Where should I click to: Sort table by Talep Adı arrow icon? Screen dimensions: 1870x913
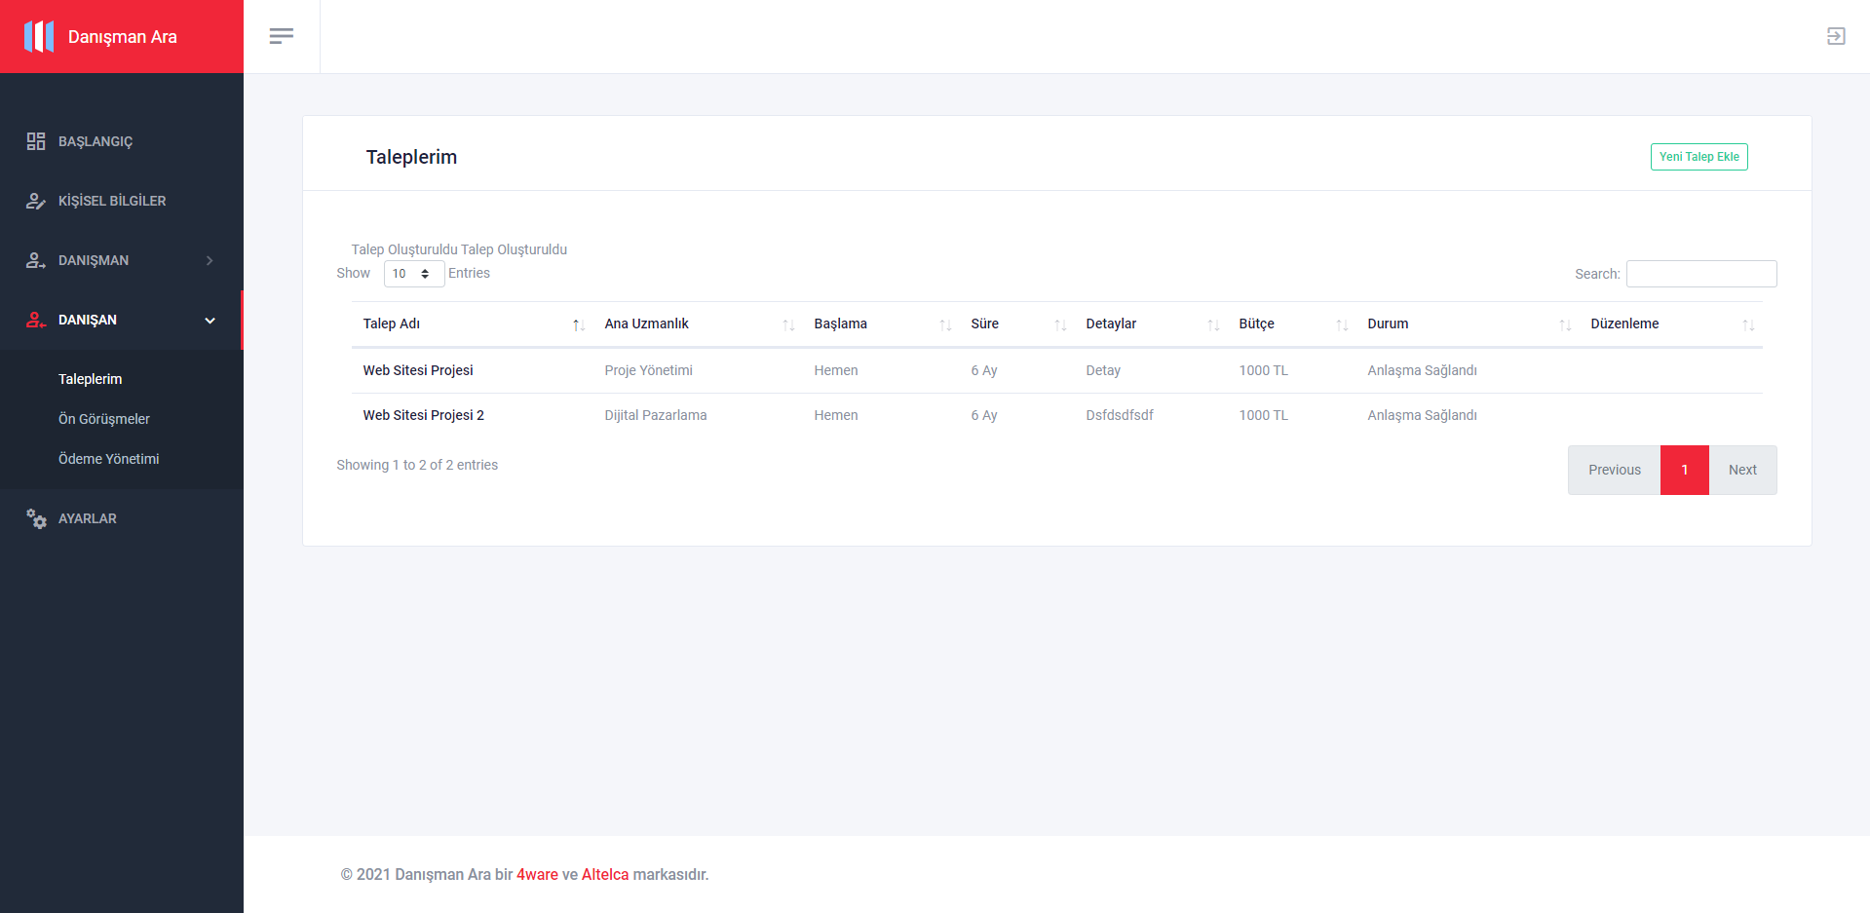click(x=578, y=324)
